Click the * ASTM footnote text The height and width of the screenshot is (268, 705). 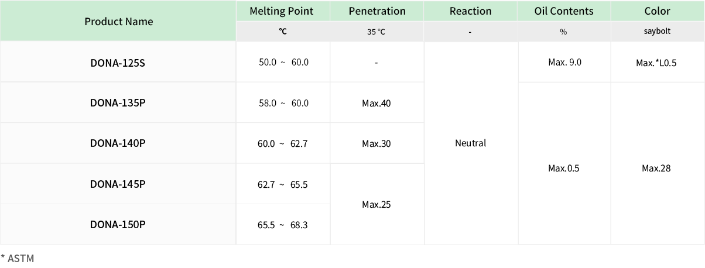[18, 258]
